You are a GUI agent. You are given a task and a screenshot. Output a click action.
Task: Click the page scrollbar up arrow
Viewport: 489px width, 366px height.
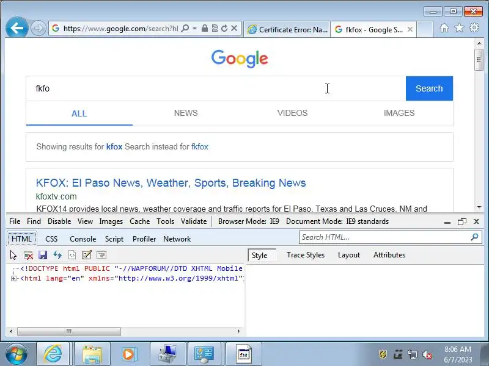tap(479, 43)
